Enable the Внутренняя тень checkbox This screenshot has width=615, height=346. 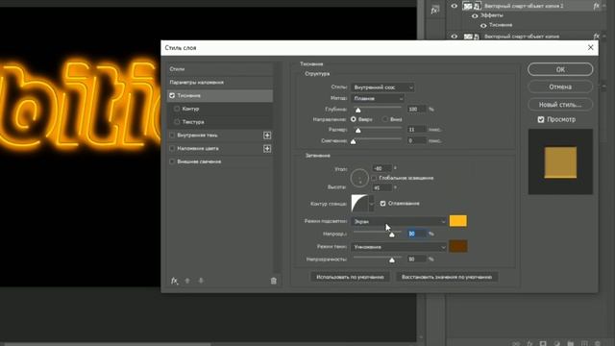(x=172, y=136)
